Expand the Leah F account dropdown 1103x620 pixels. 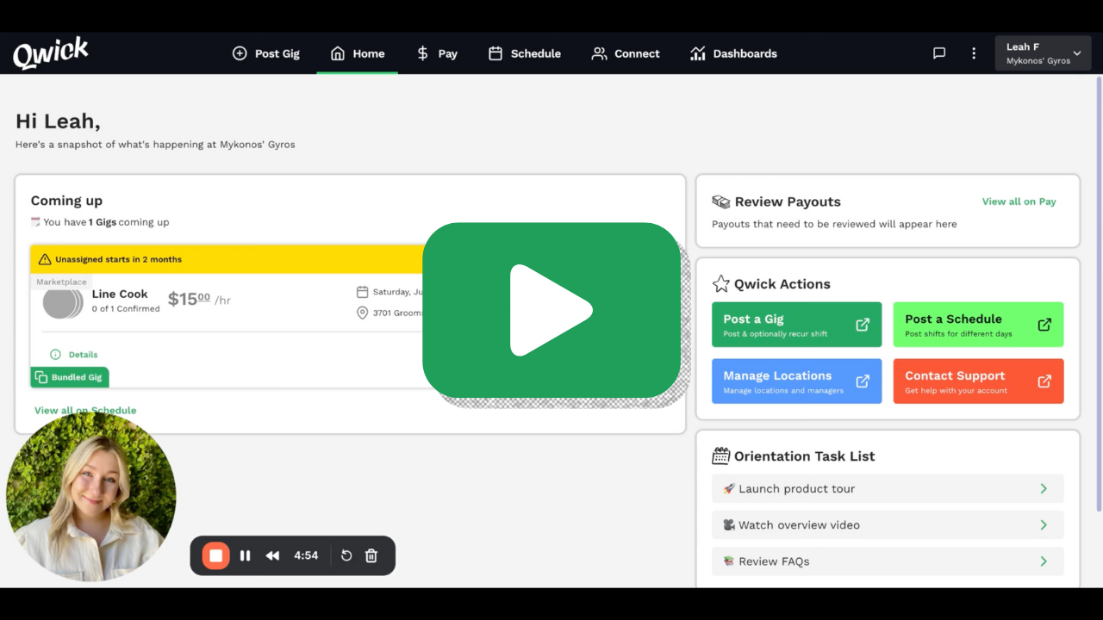1043,53
